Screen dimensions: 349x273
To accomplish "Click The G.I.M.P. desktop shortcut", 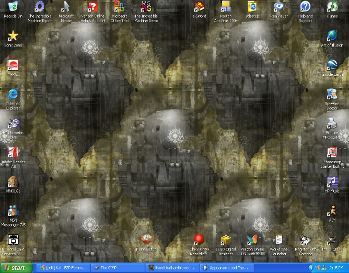I will [x=332, y=240].
